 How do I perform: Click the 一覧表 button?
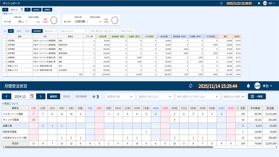(257, 96)
